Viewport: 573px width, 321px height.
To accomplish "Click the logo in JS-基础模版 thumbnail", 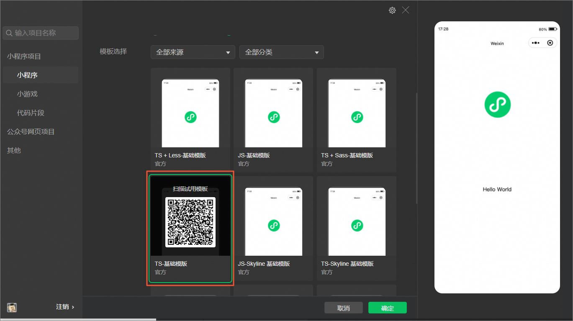I will [274, 117].
